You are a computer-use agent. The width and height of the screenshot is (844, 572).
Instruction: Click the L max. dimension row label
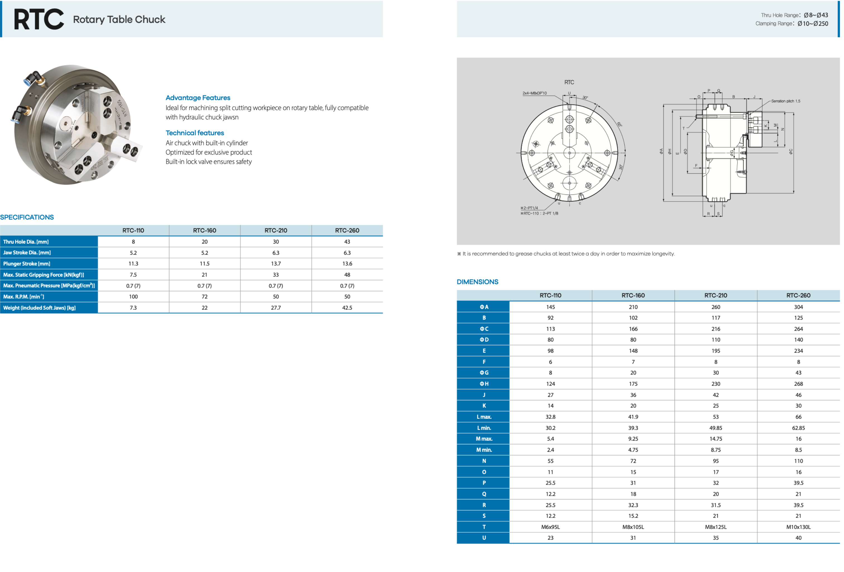click(x=484, y=417)
